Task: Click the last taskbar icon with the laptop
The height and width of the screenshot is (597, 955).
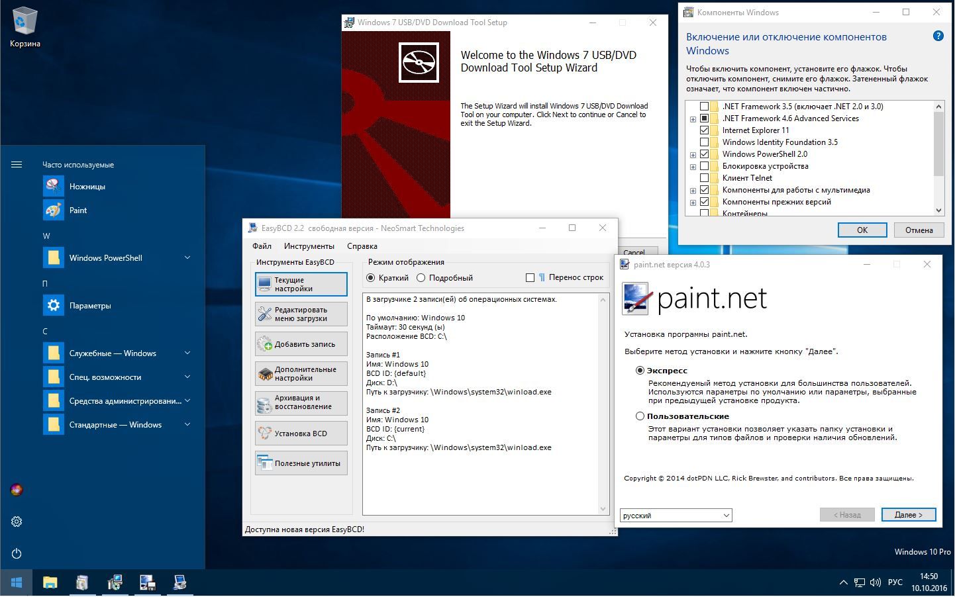Action: coord(179,582)
